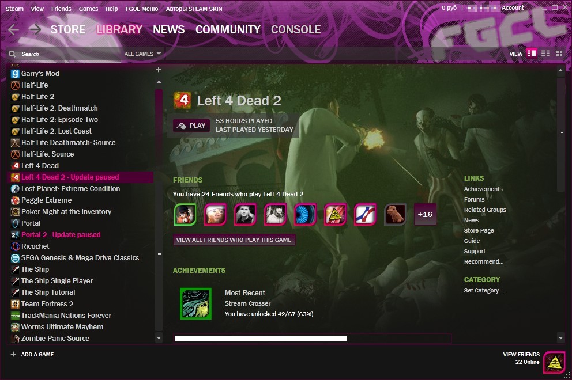Click the back navigation arrow
Screen dimensions: 572x380
click(14, 29)
